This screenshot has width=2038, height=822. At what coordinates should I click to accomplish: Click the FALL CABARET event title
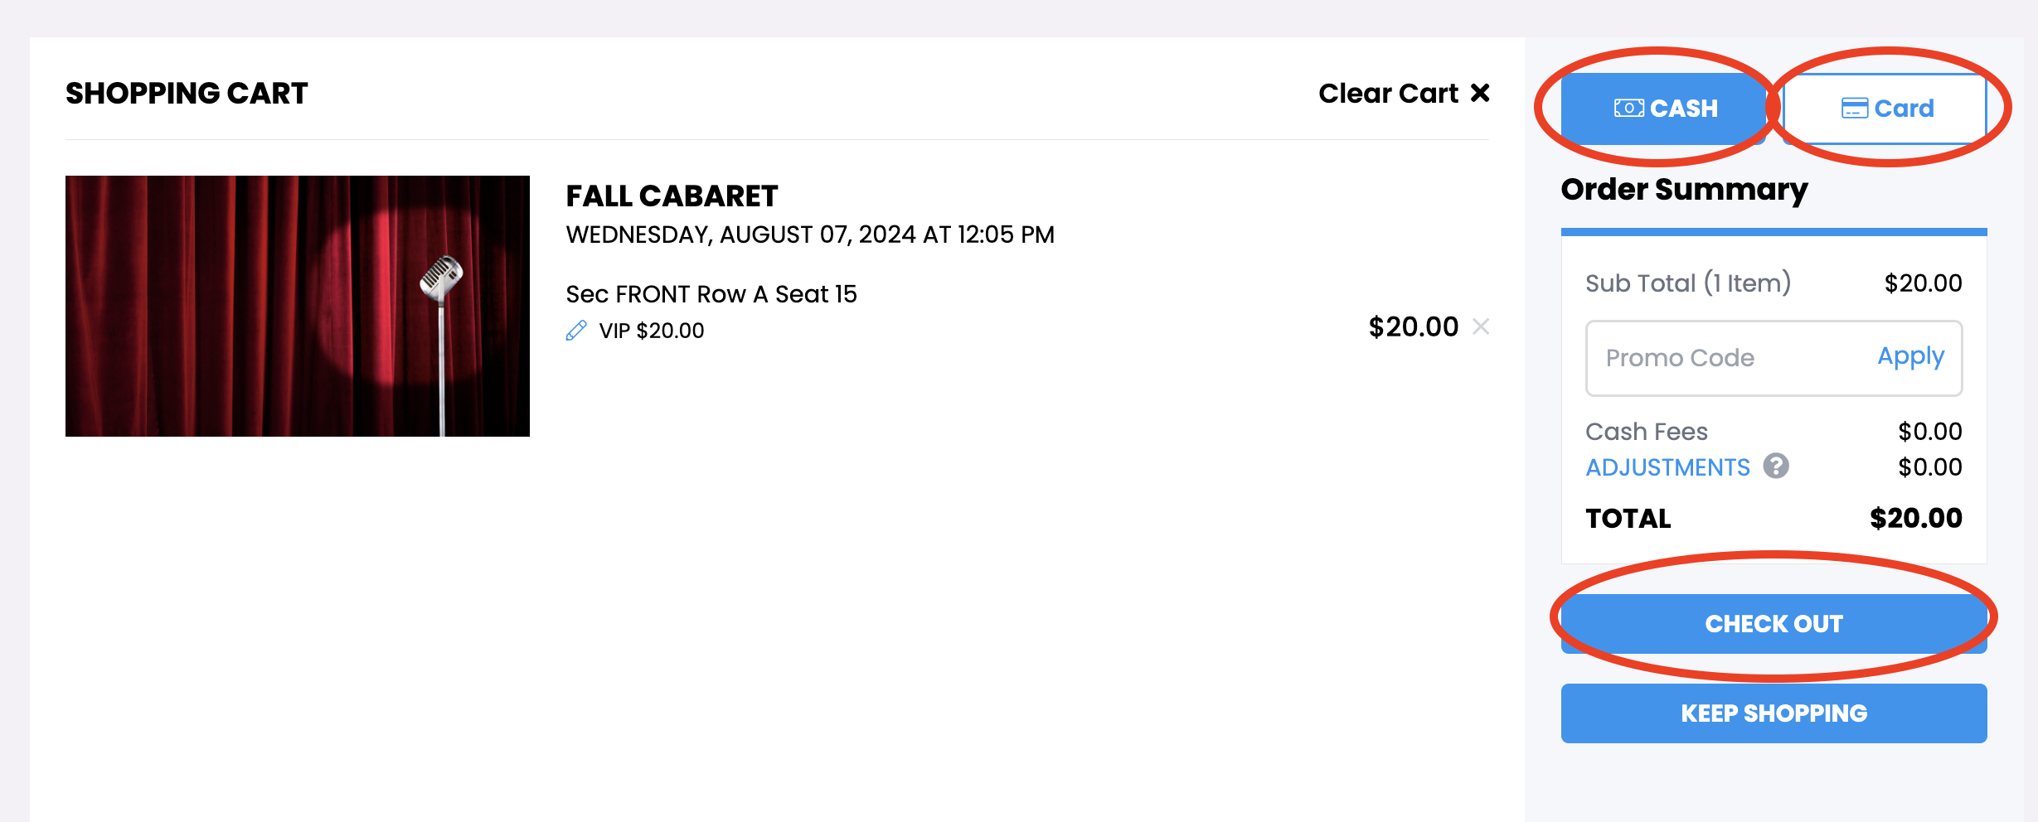point(672,196)
